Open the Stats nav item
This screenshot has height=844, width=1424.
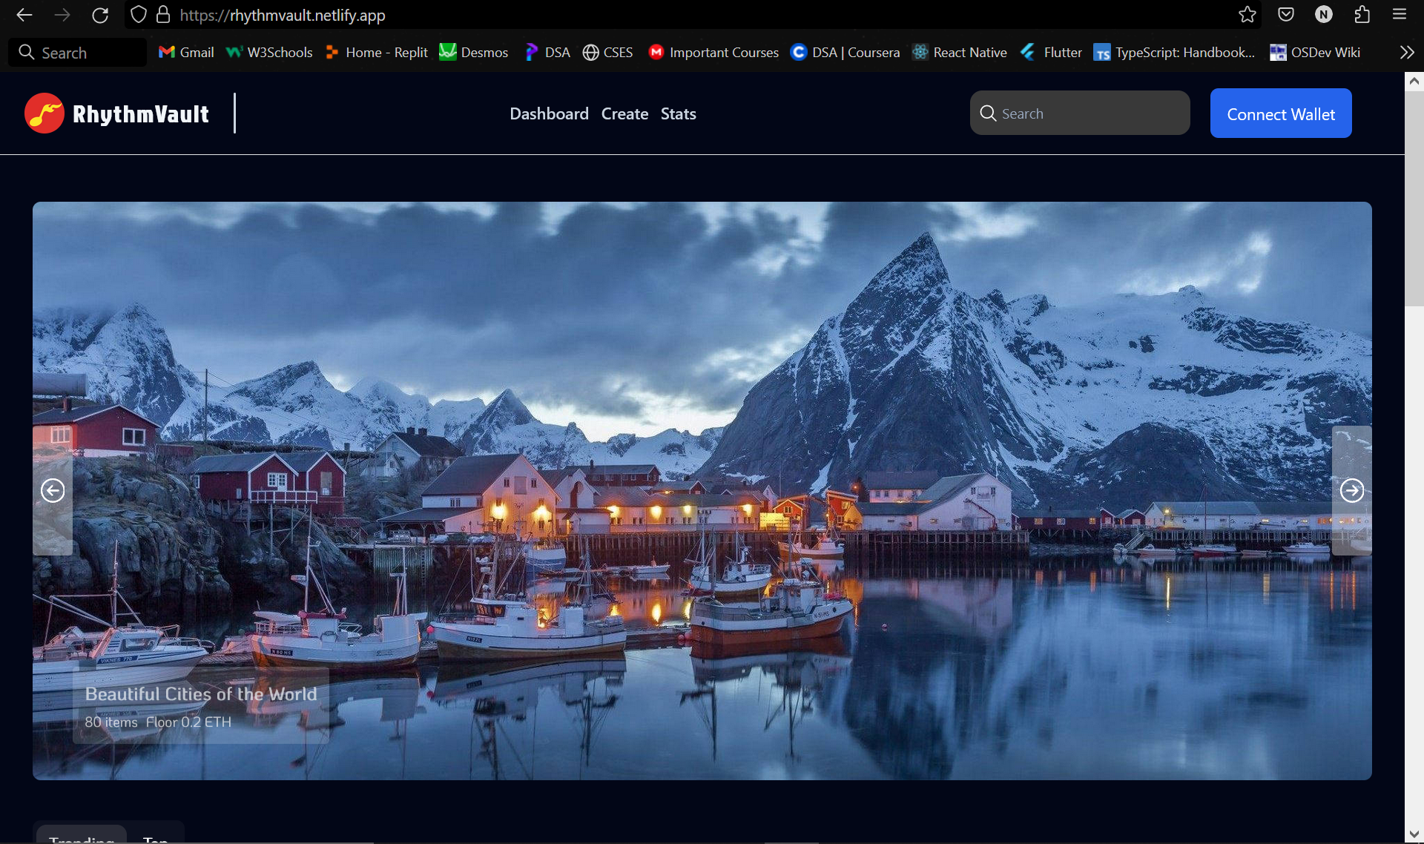click(678, 113)
